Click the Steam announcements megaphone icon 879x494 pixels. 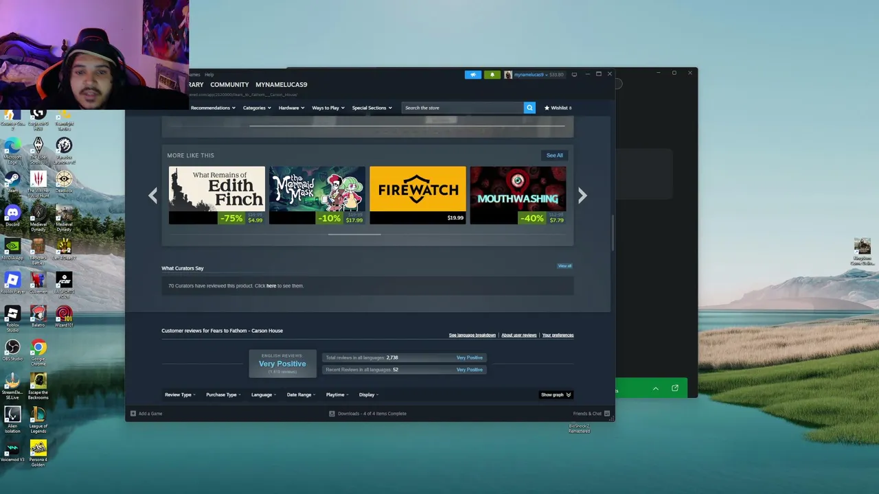[x=472, y=75]
